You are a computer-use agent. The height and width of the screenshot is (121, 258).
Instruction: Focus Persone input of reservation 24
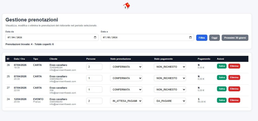[x=94, y=101]
